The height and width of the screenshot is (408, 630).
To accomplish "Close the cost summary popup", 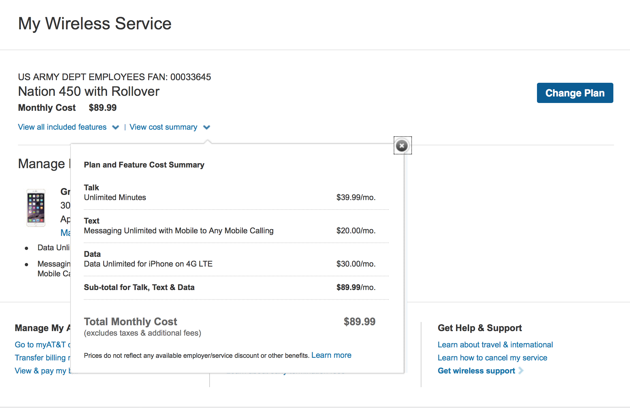I will [x=402, y=146].
